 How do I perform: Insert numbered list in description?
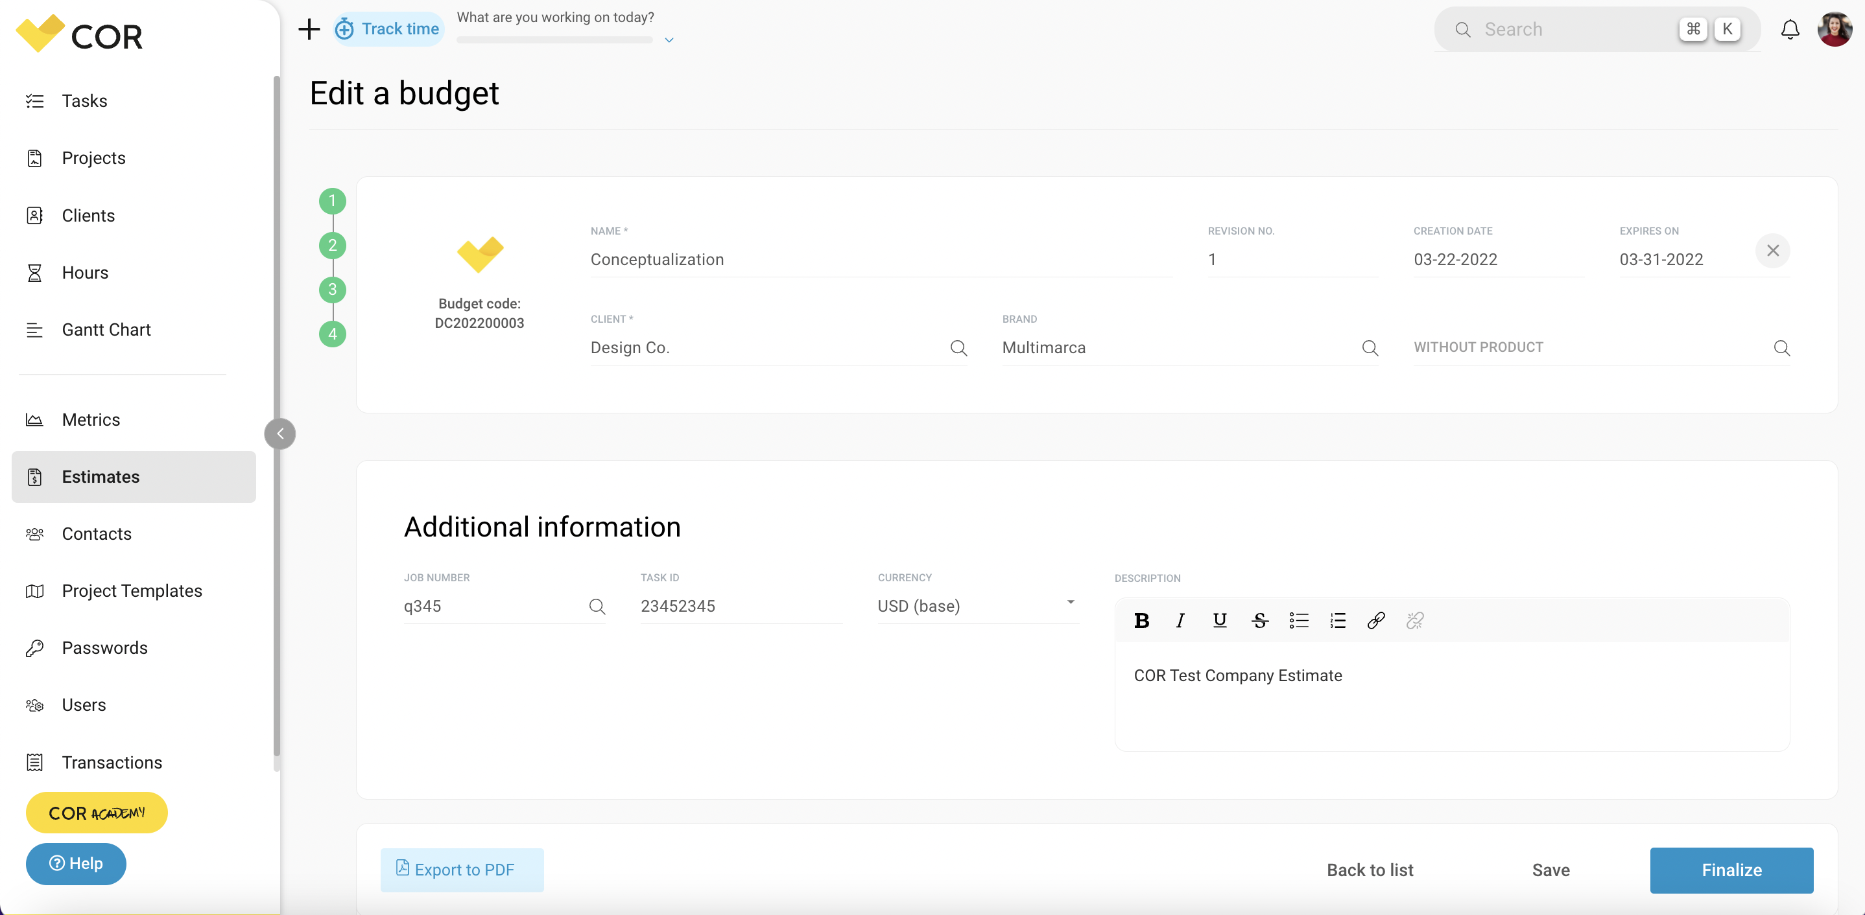pyautogui.click(x=1337, y=621)
